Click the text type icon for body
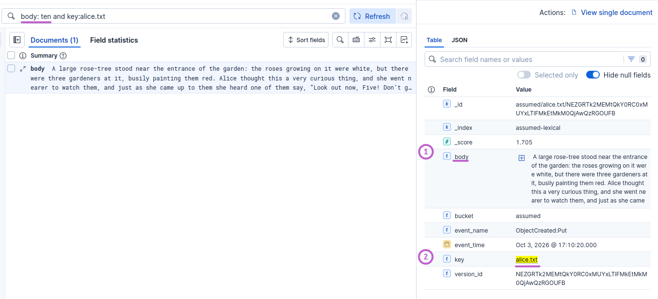 click(x=447, y=156)
